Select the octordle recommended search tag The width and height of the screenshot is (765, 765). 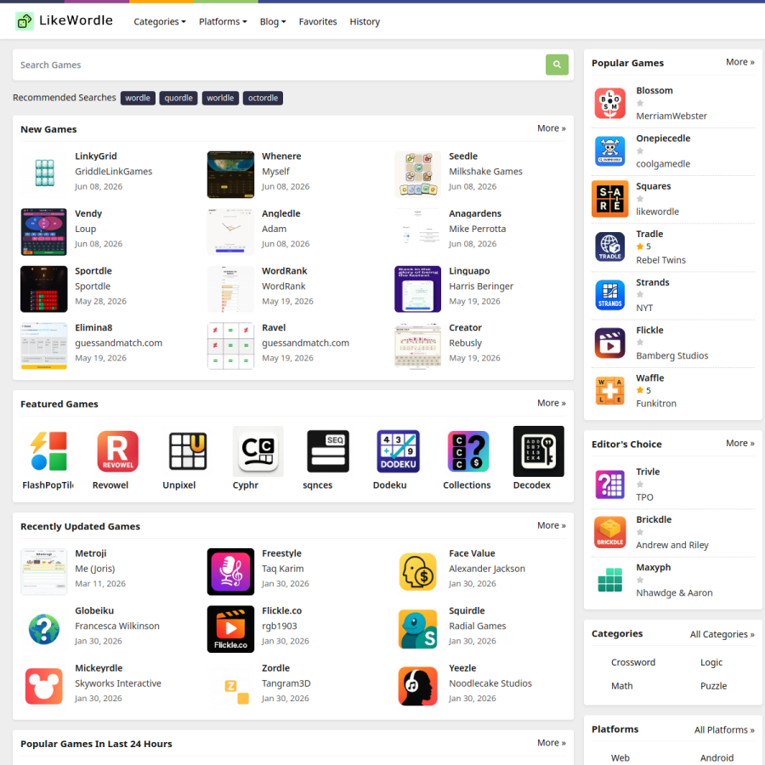[263, 98]
